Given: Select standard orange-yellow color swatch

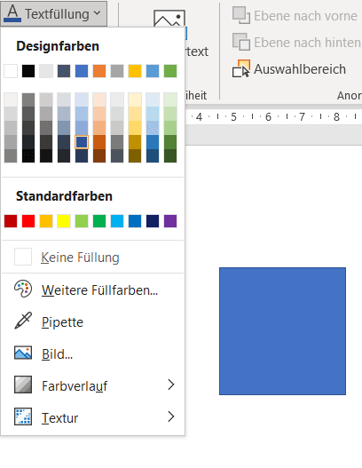Looking at the screenshot, I should tap(46, 221).
